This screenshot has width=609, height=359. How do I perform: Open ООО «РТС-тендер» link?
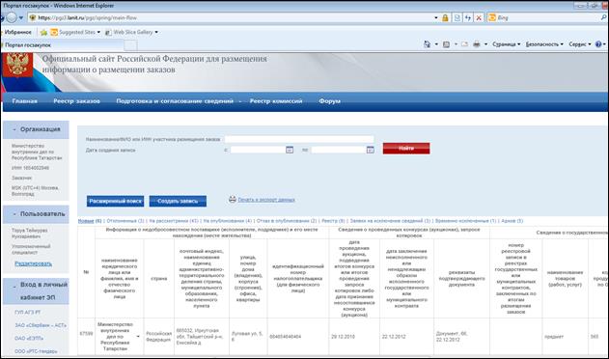point(36,351)
